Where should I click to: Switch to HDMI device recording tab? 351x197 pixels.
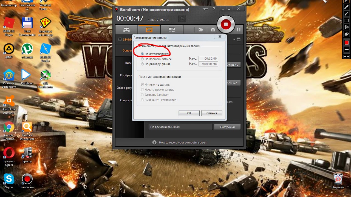click(x=172, y=30)
